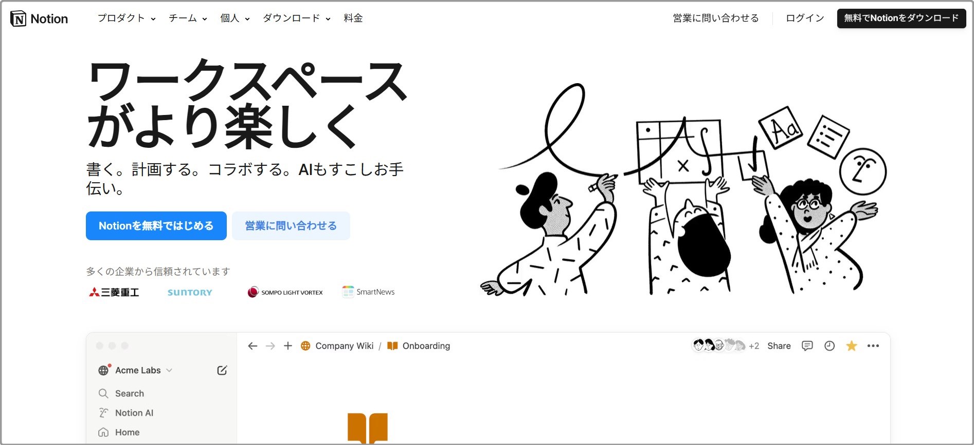The height and width of the screenshot is (445, 974).
Task: Click the back arrow in Company Wiki preview
Action: tap(252, 346)
